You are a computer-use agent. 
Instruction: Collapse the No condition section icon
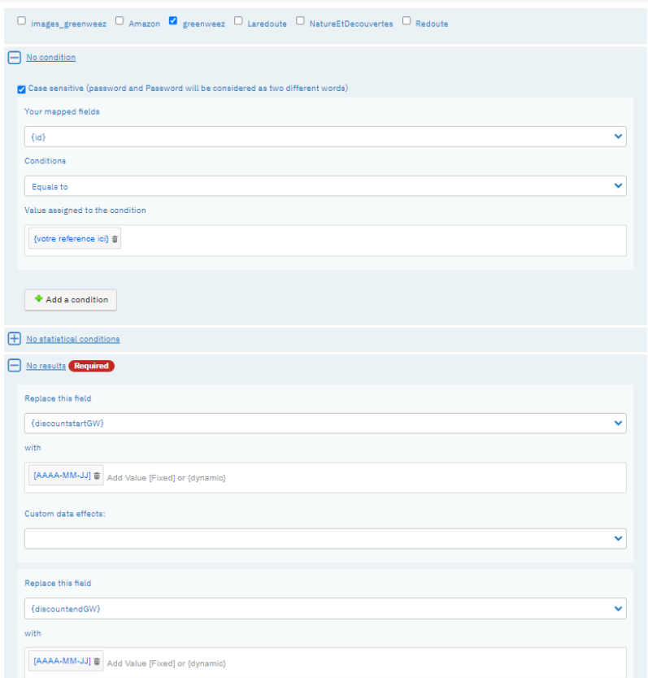(15, 58)
